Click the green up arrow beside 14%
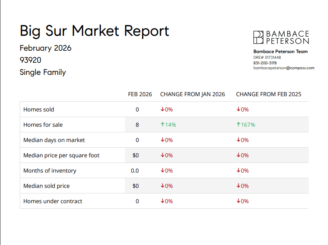The width and height of the screenshot is (328, 245). (x=162, y=125)
